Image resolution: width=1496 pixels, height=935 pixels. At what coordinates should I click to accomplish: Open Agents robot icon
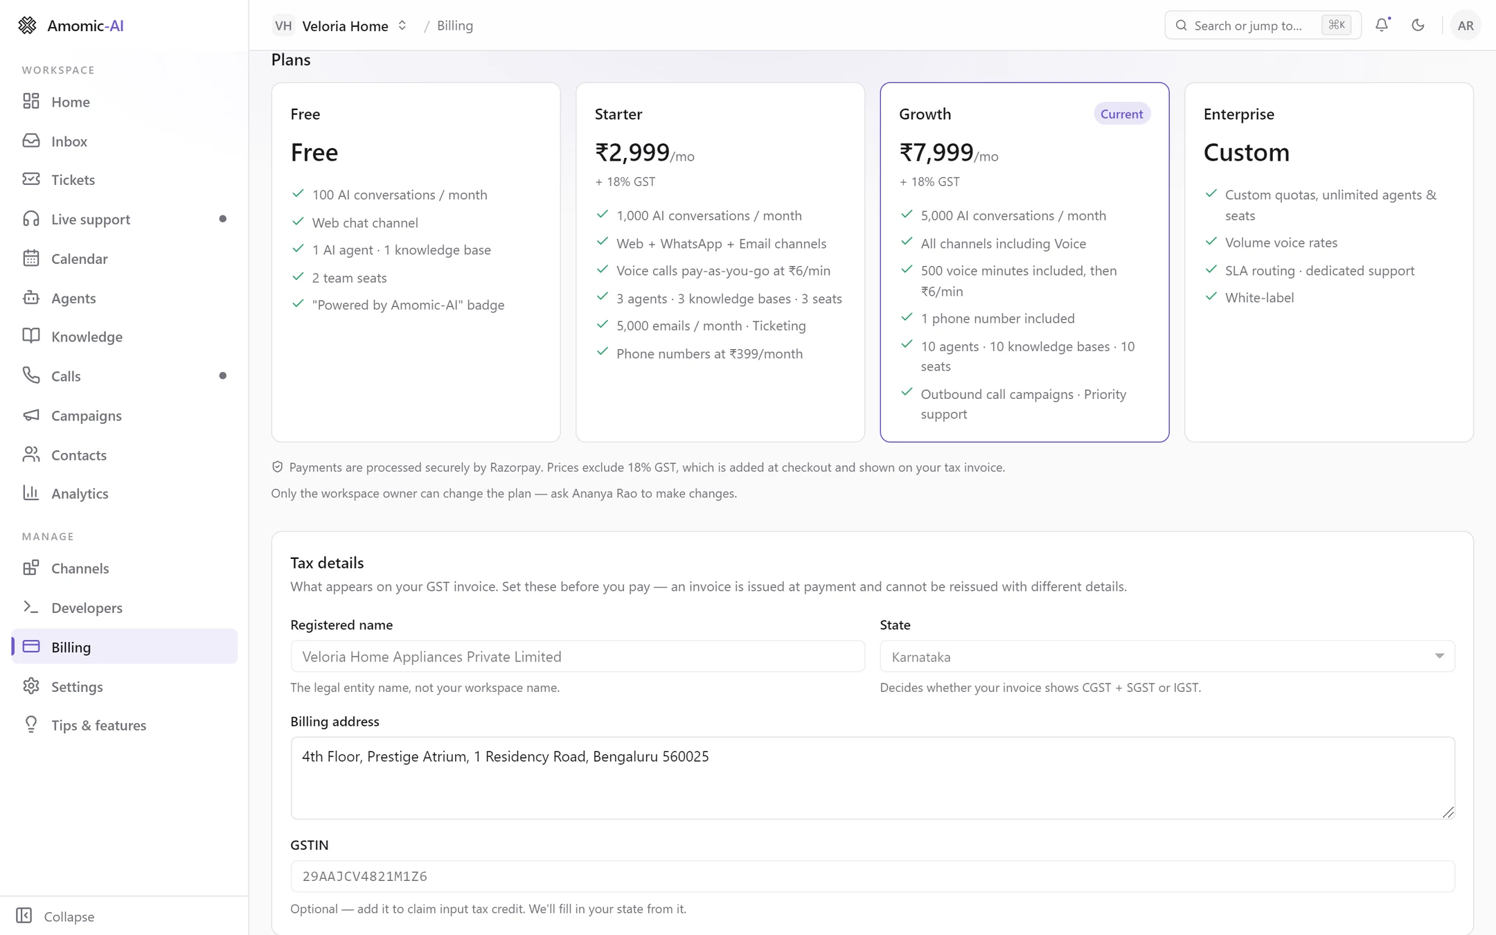pyautogui.click(x=31, y=298)
